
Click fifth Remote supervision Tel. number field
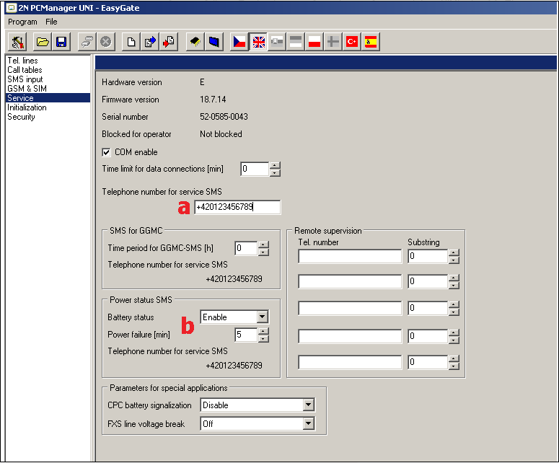click(350, 363)
